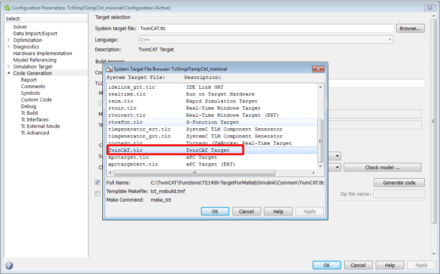
Task: Select xpctarget.tlc xPC Target row
Action: (x=212, y=157)
